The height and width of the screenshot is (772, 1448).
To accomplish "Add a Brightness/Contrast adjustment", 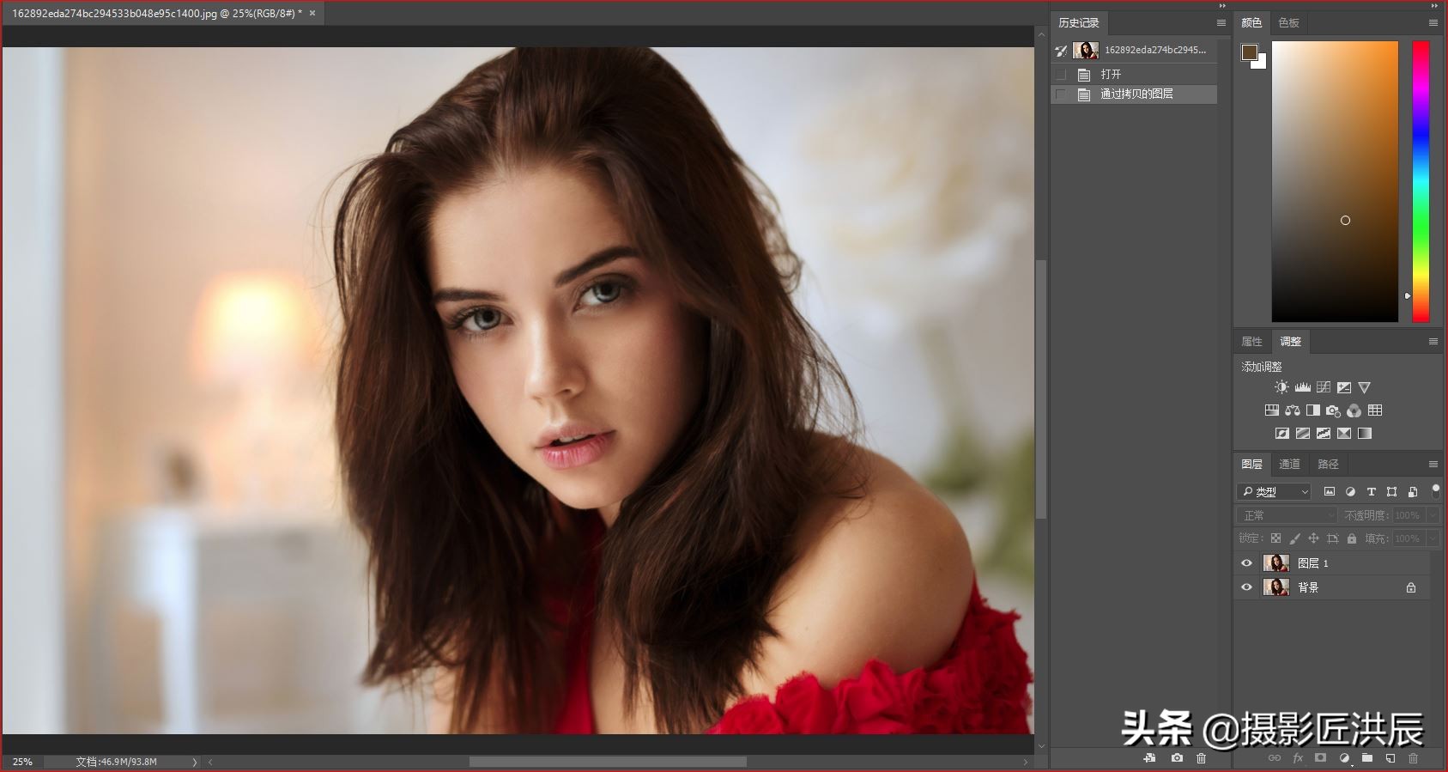I will [x=1281, y=387].
